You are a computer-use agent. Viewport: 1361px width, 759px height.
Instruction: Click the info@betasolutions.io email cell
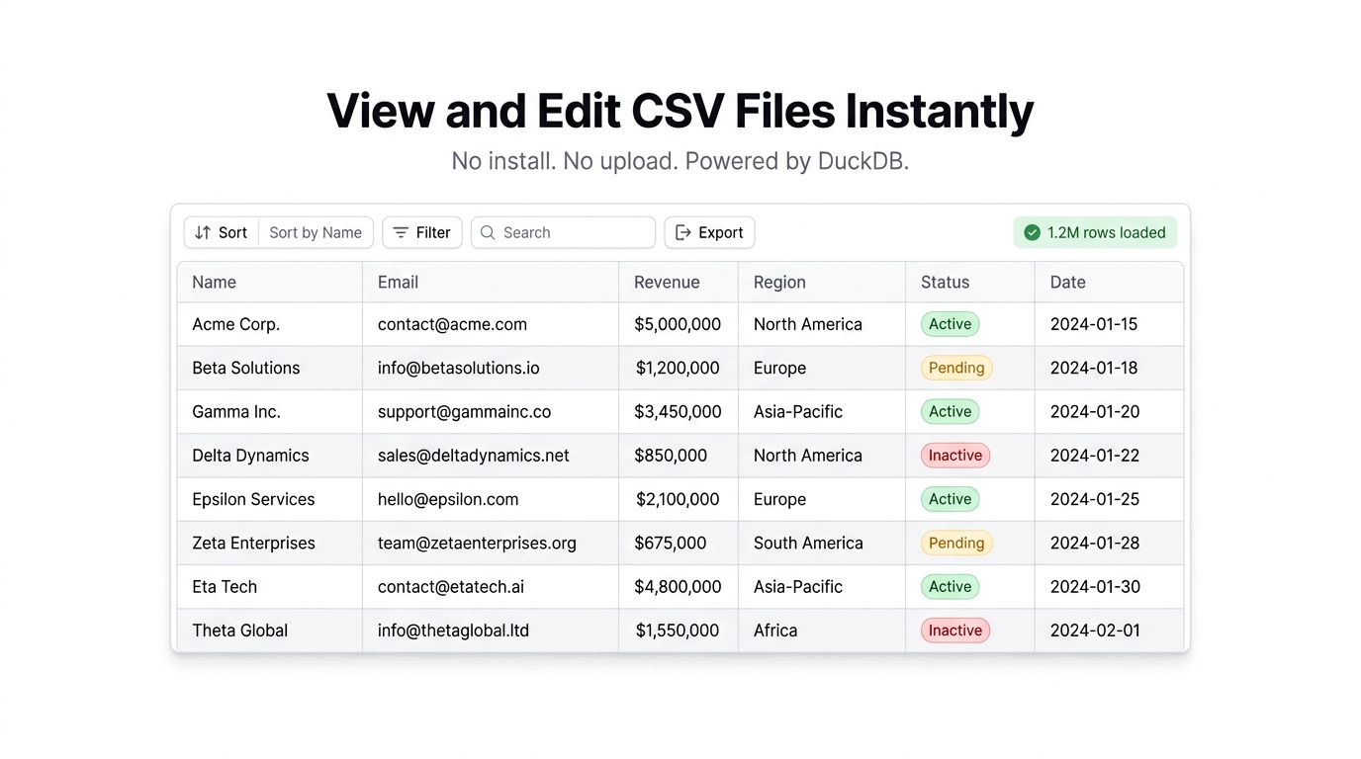point(491,368)
